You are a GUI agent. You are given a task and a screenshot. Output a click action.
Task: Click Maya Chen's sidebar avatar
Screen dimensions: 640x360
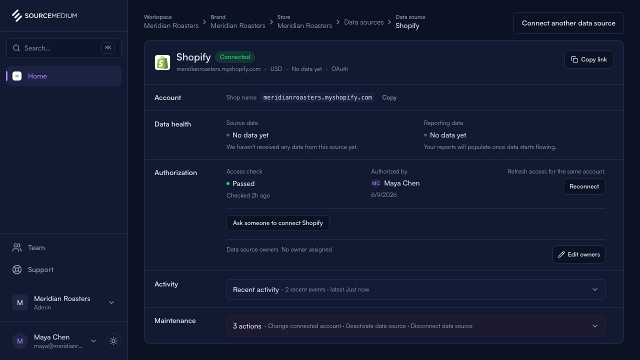click(20, 341)
